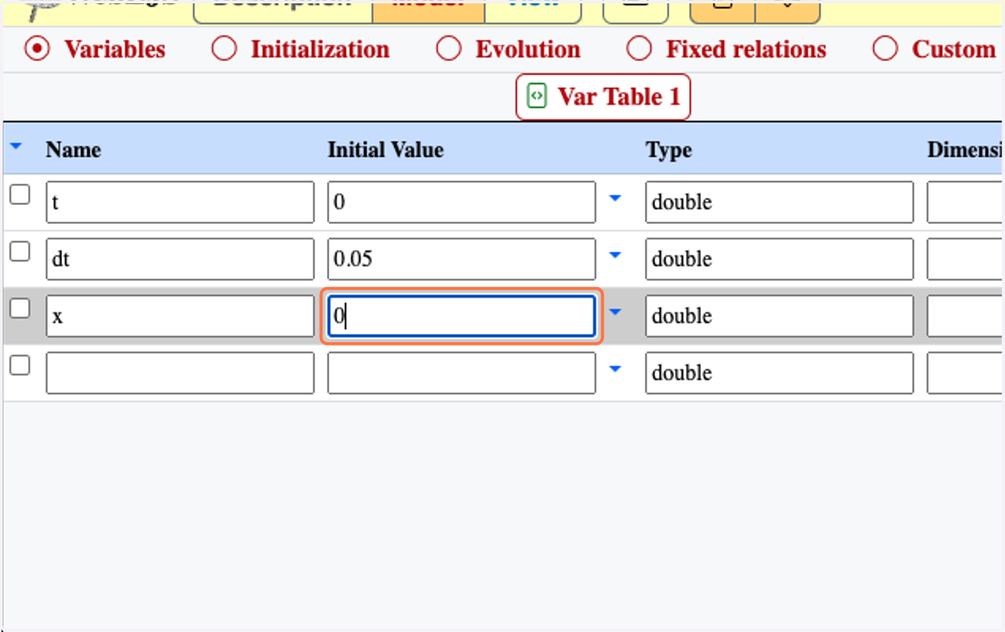Select the Evolution radio button

[x=449, y=49]
